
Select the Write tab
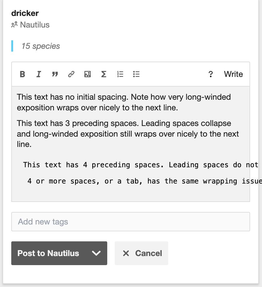pyautogui.click(x=233, y=74)
